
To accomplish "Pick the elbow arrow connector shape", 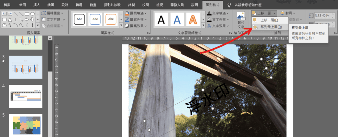I will pos(21,19).
